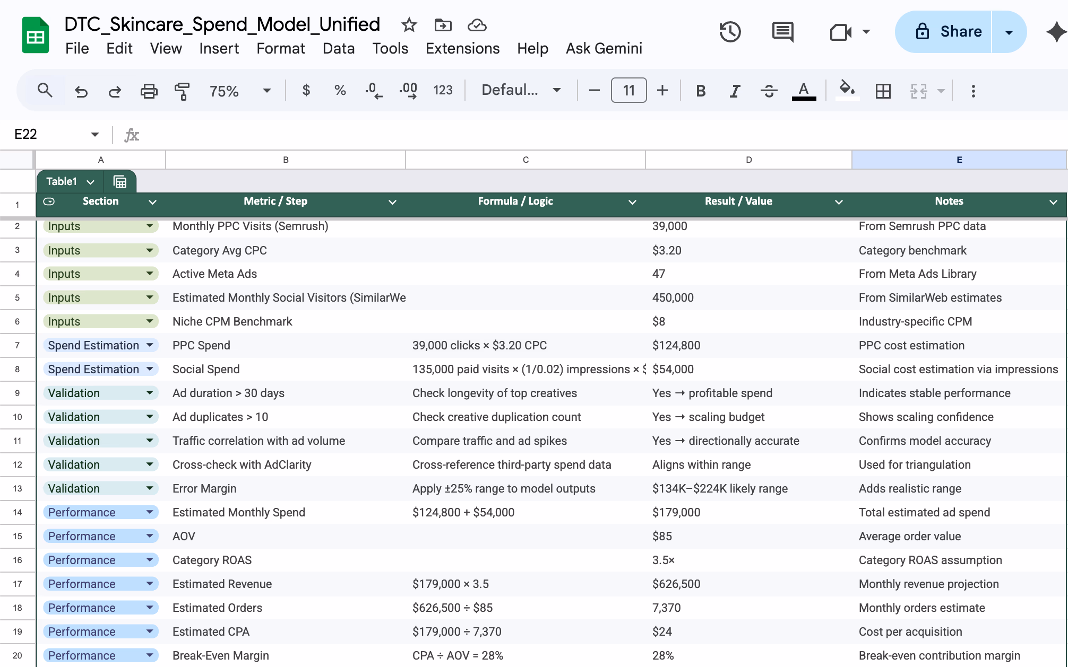Toggle strikethrough formatting
The image size is (1068, 667).
point(769,91)
